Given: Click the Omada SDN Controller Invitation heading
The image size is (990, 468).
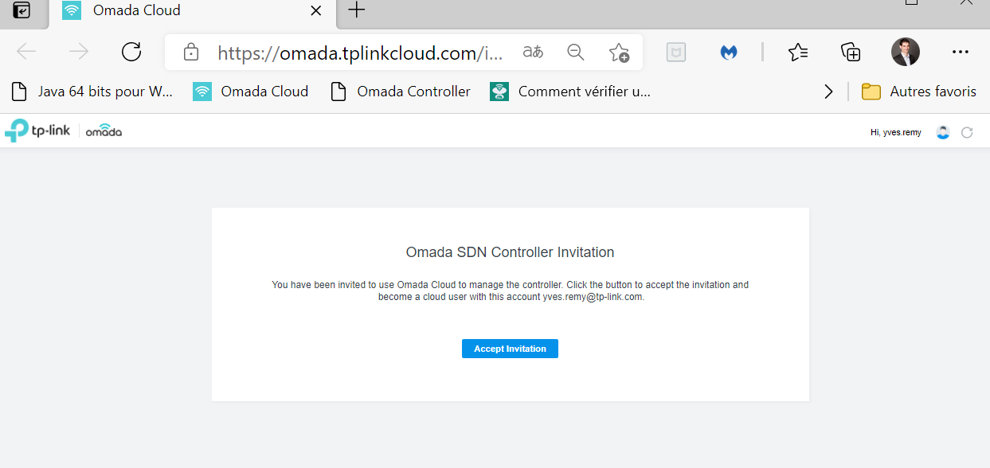Looking at the screenshot, I should tap(510, 252).
